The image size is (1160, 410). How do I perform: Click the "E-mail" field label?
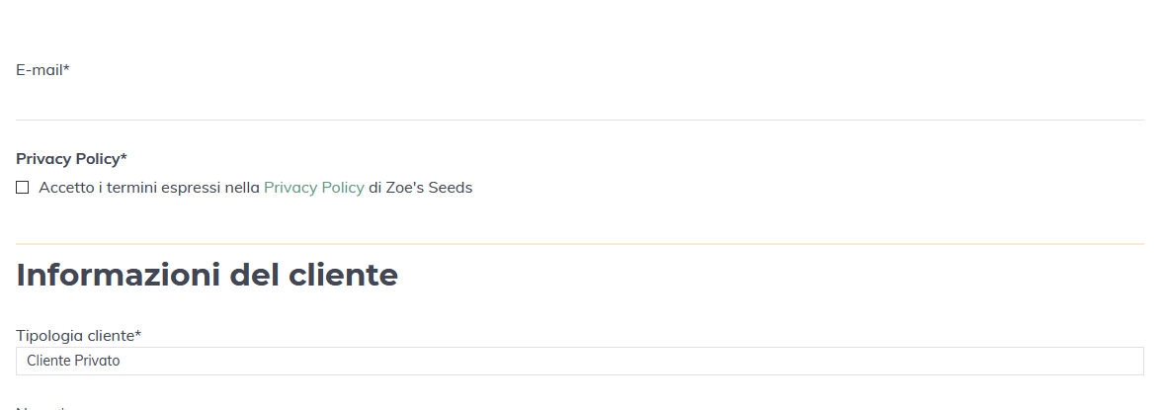coord(39,70)
